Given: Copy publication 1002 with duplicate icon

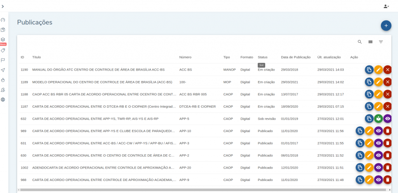Looking at the screenshot, I should coord(360,167).
